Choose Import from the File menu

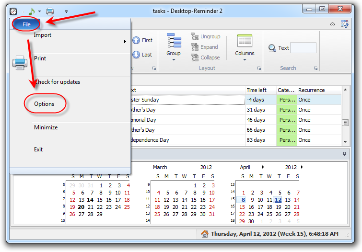(43, 35)
